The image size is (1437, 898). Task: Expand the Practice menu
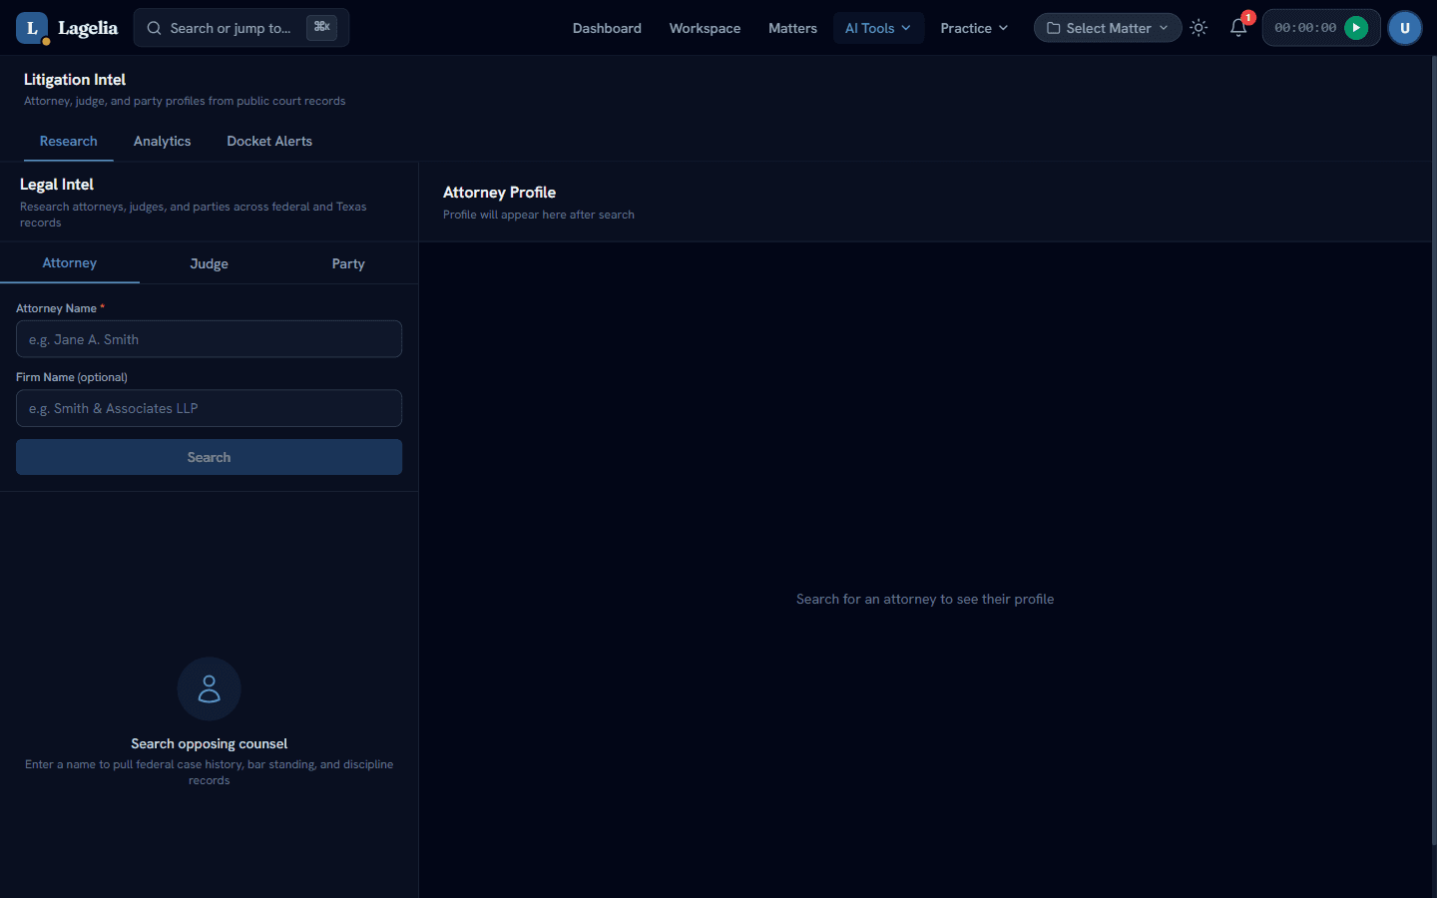(974, 28)
